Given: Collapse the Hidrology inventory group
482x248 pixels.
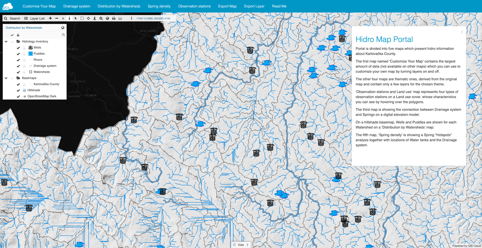Looking at the screenshot, I should point(6,41).
